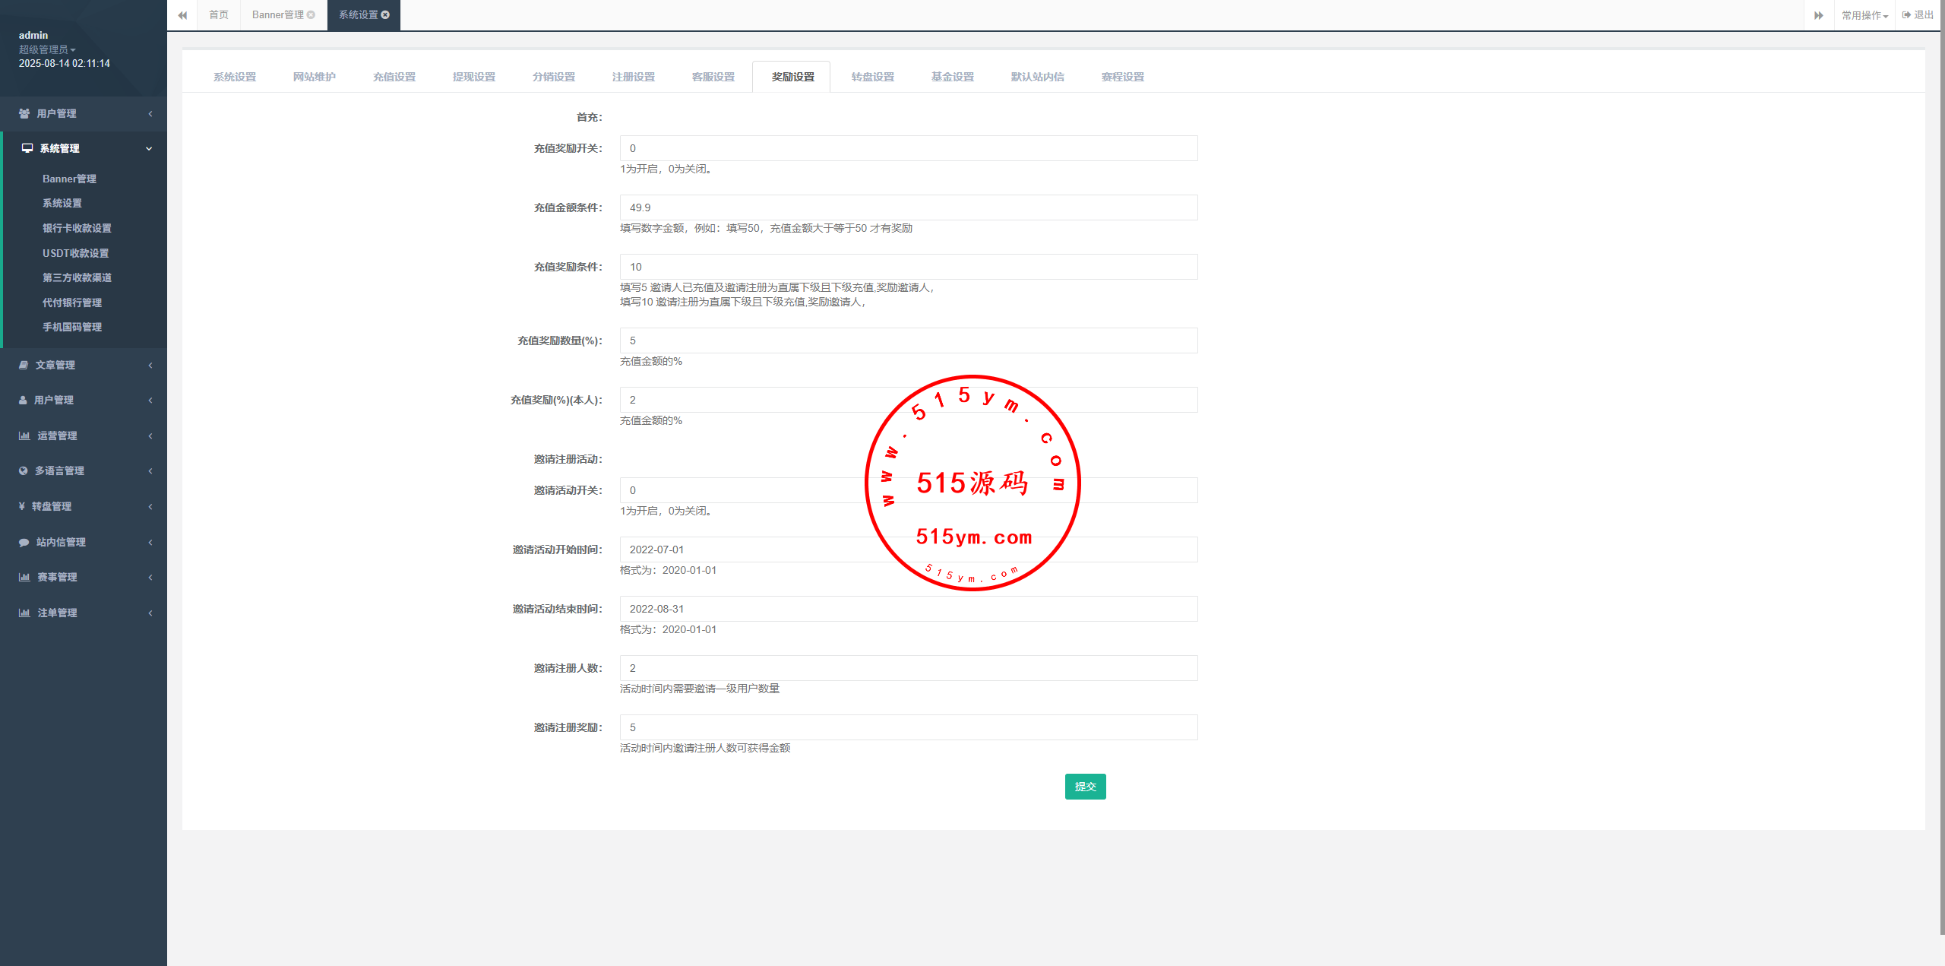Screen dimensions: 1945x966
Task: Click the 站内信管理 chat bubble icon
Action: [x=24, y=542]
